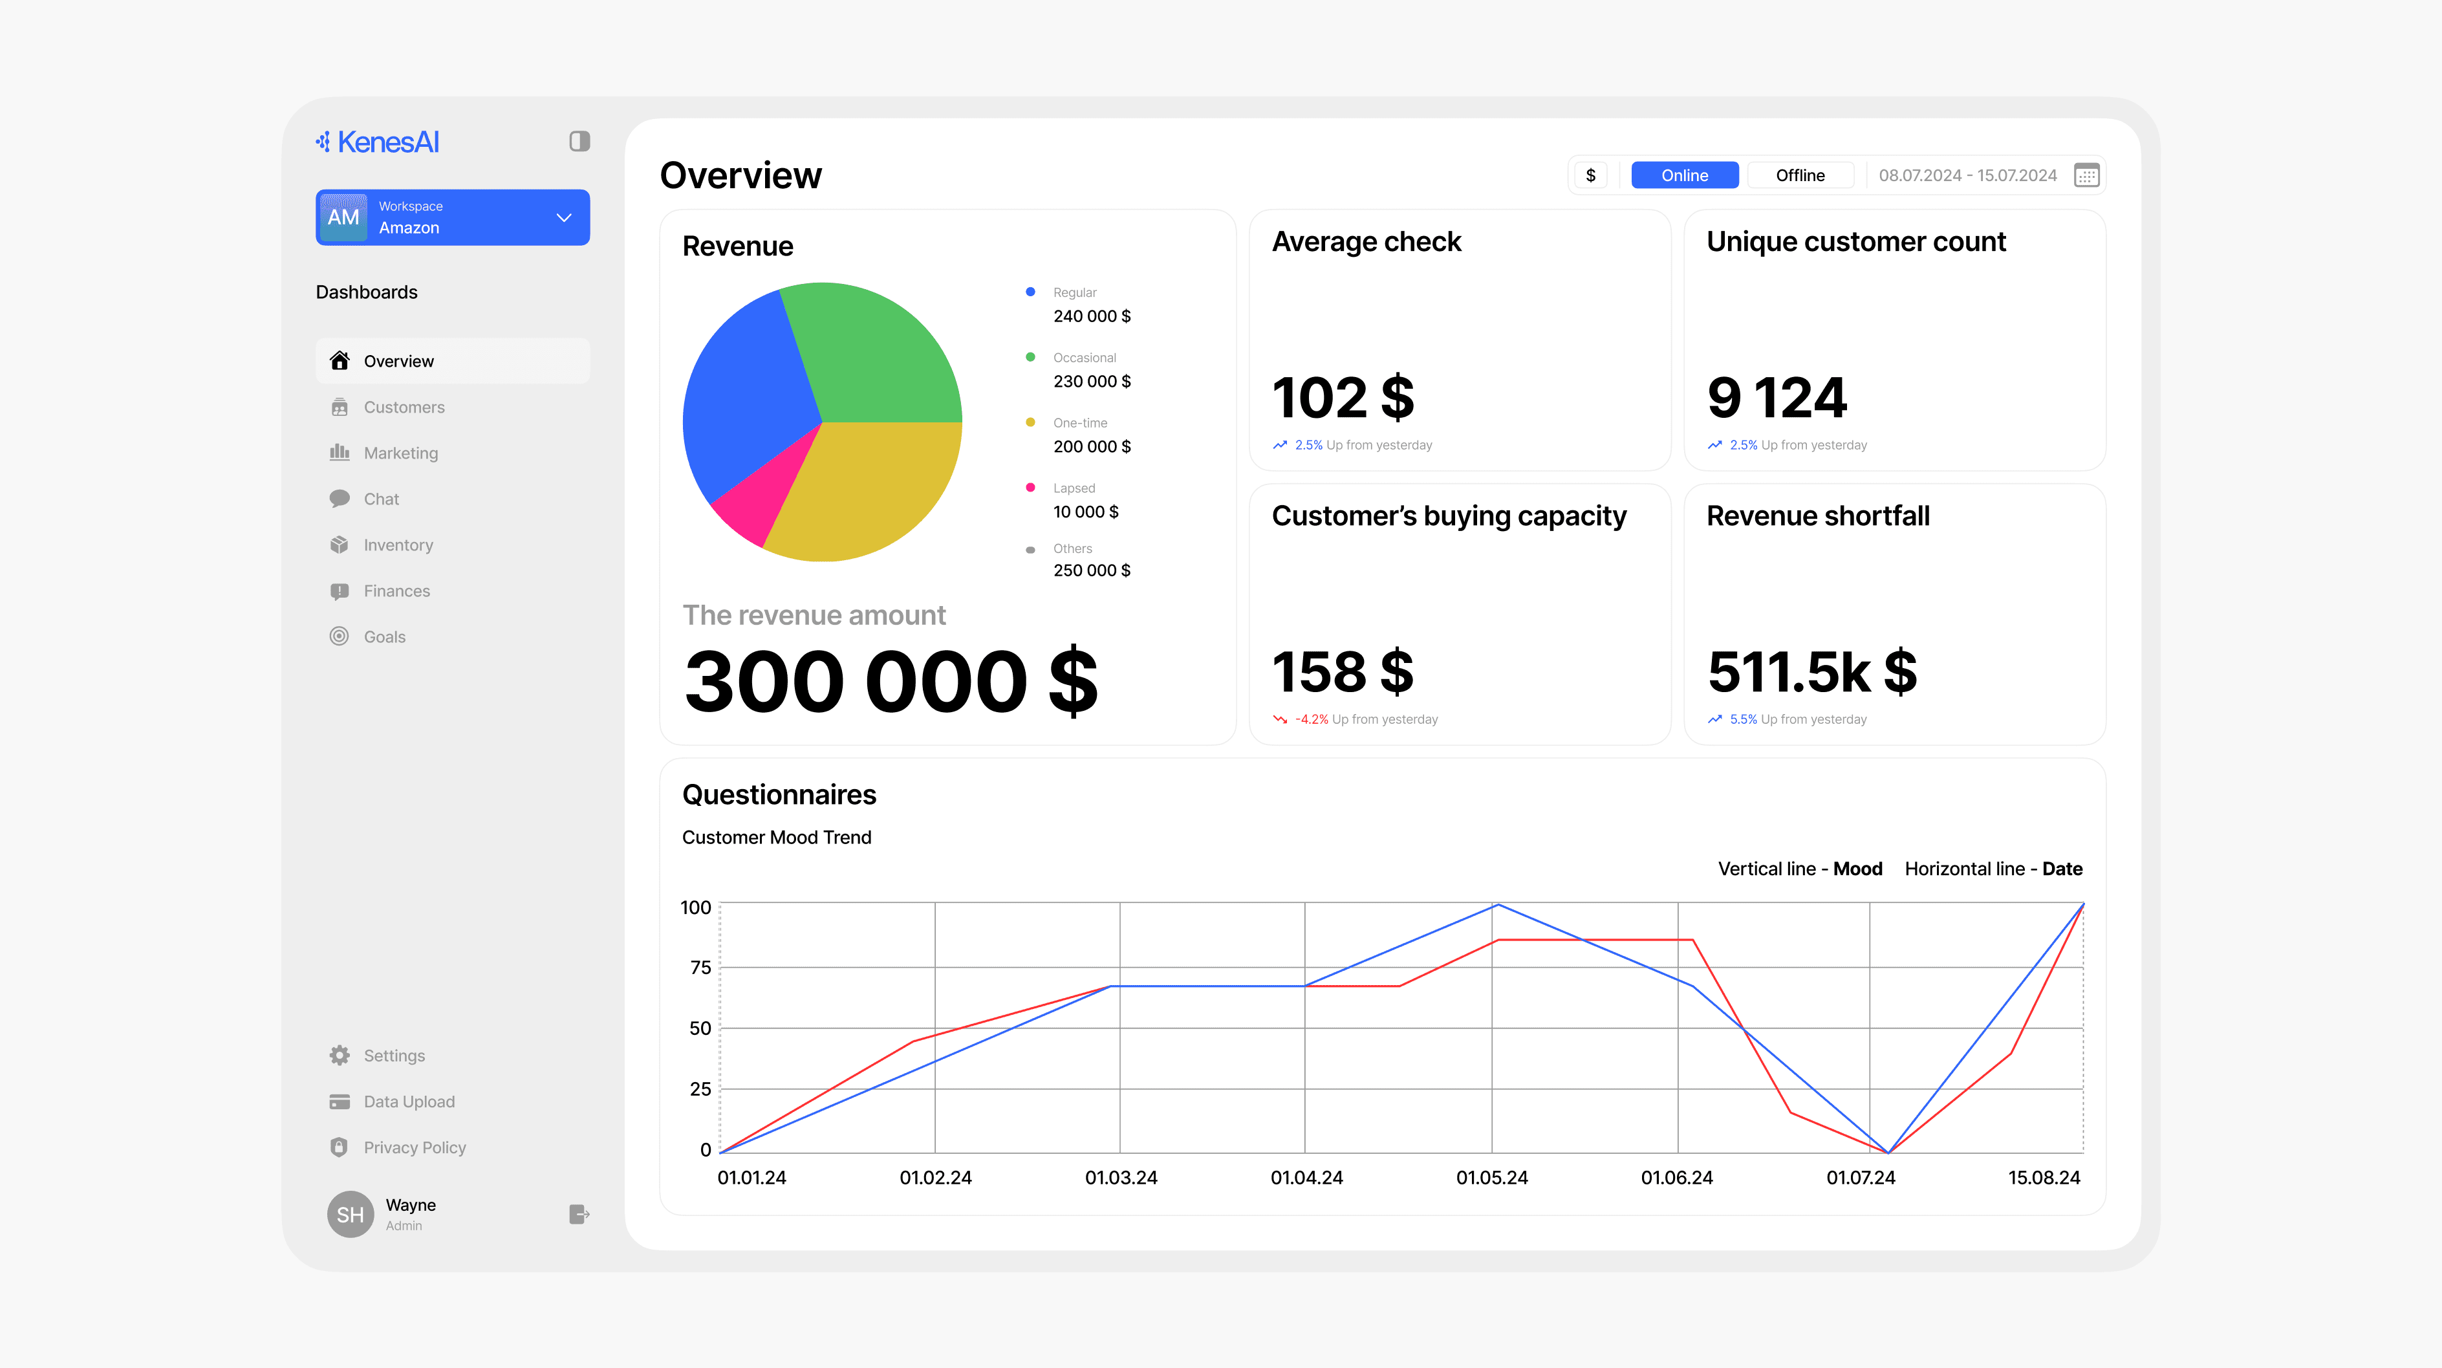Click the red down-trend arrow icon
This screenshot has height=1368, width=2442.
point(1280,719)
